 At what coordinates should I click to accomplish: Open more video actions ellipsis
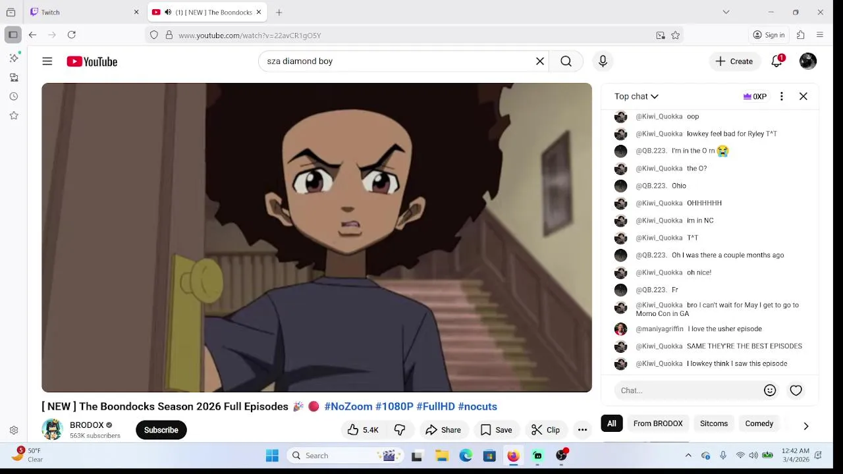[582, 430]
